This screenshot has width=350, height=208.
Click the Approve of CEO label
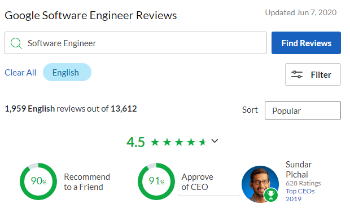pos(198,182)
